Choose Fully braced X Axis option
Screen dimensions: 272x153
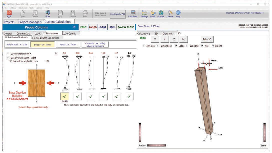[17, 44]
